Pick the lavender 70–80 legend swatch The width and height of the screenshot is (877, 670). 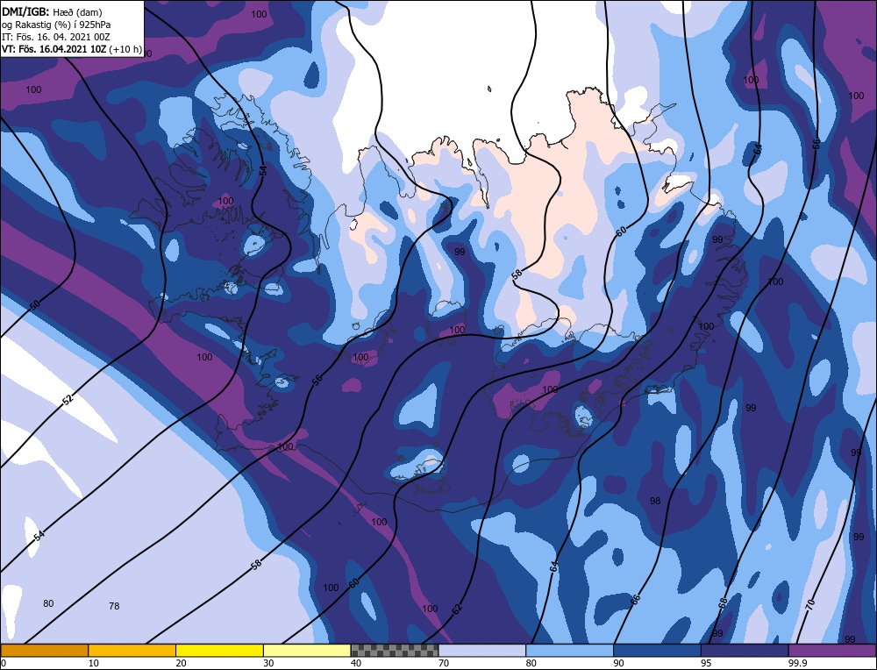(482, 651)
